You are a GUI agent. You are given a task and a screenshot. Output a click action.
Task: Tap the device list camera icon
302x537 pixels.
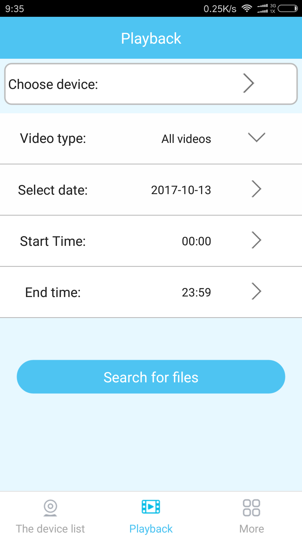50,507
